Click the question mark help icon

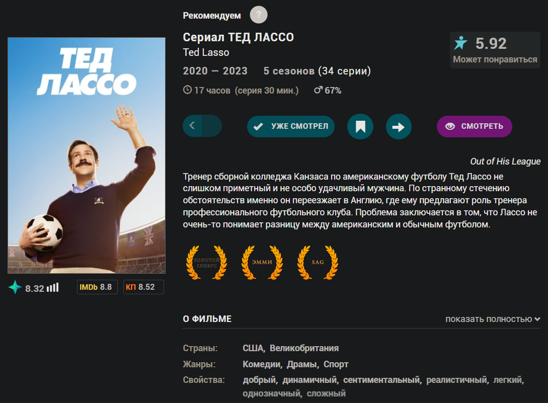259,15
